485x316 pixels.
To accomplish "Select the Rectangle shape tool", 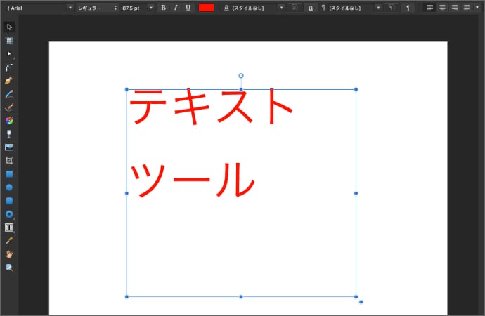I will 9,173.
